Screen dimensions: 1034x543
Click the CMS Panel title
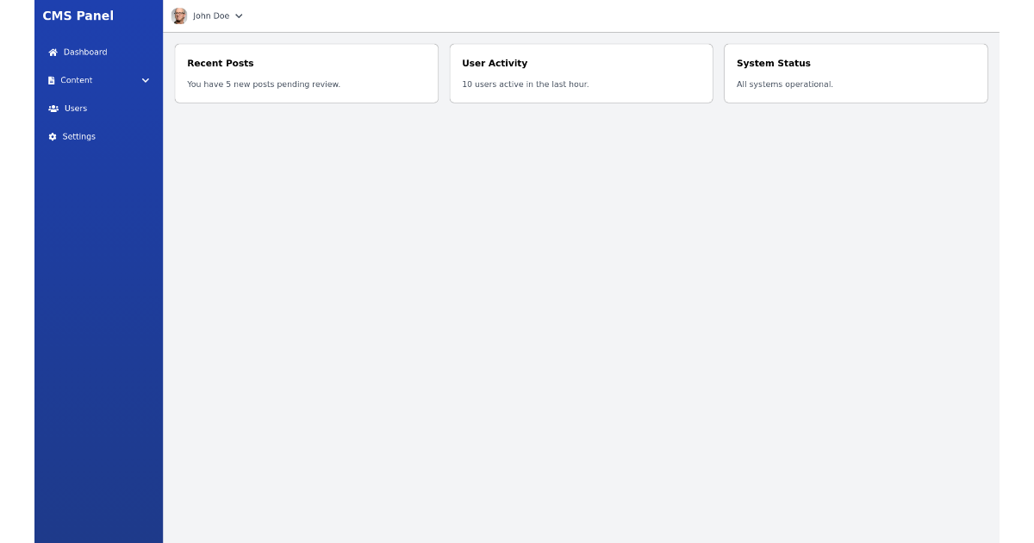coord(78,16)
